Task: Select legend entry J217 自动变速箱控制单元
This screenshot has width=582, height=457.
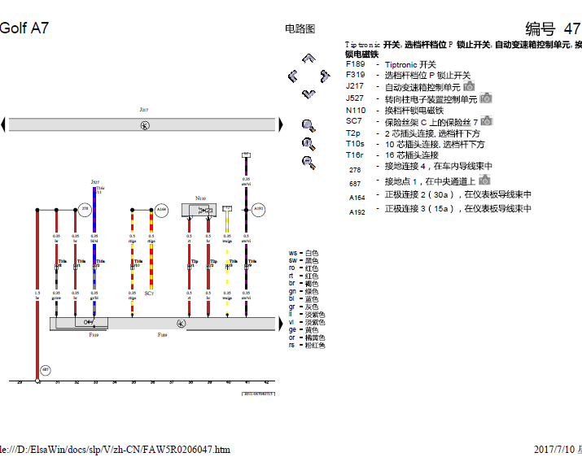Action: [x=403, y=87]
